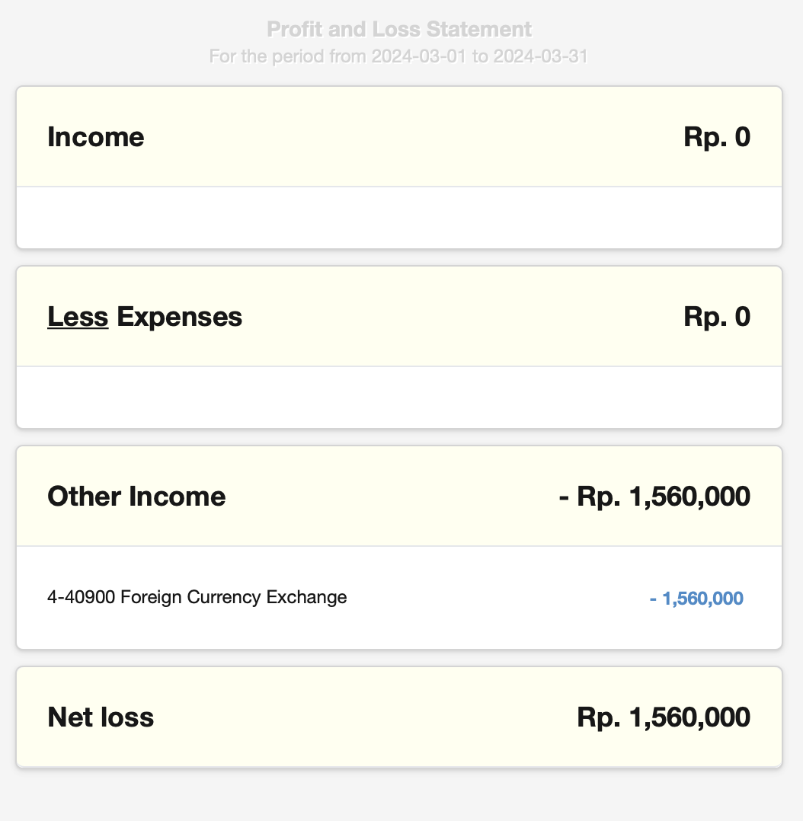Viewport: 803px width, 821px height.
Task: Click the blue -1,560,000 amount link
Action: tap(696, 599)
